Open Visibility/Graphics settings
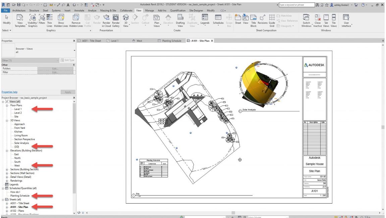Screen dimensions: 386x218 33,20
